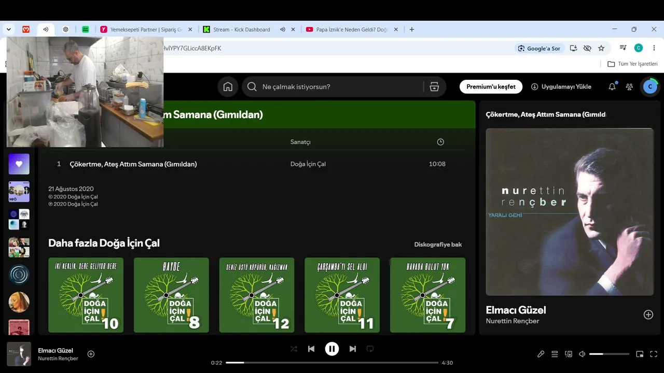Open the Friend Activity icon
664x373 pixels.
tap(629, 87)
